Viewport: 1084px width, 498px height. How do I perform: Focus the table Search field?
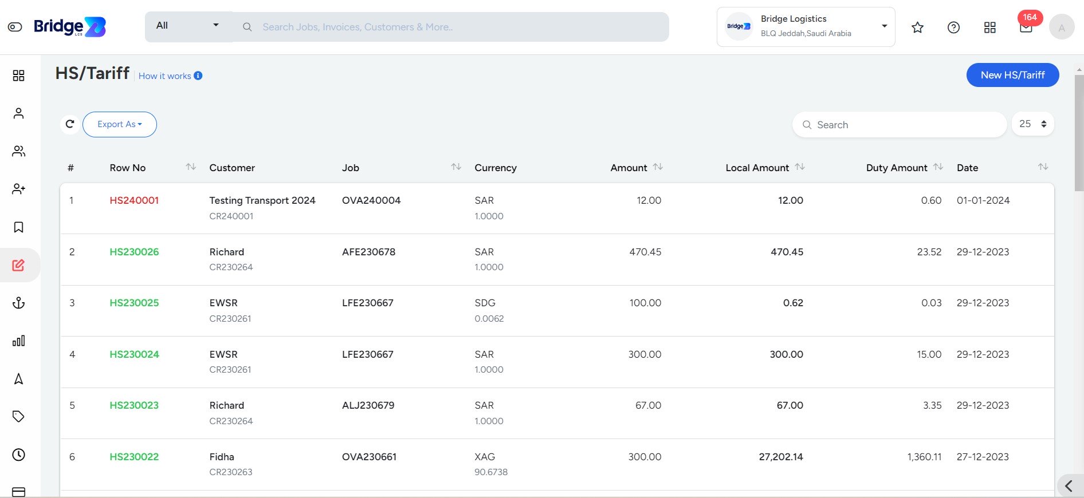(900, 125)
